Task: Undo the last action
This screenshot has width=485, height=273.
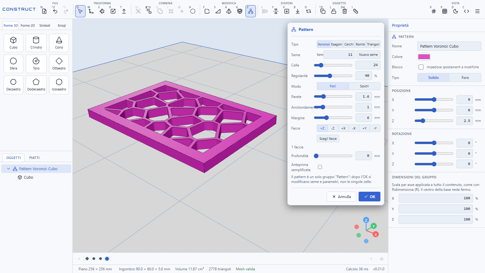Action: (x=55, y=11)
